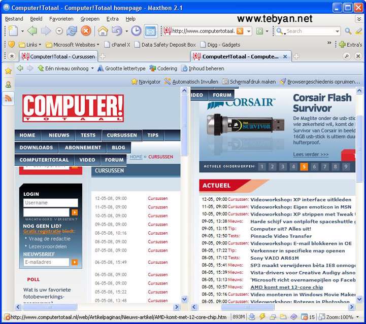Image resolution: width=366 pixels, height=324 pixels.
Task: Click the Navigator button
Action: (146, 82)
